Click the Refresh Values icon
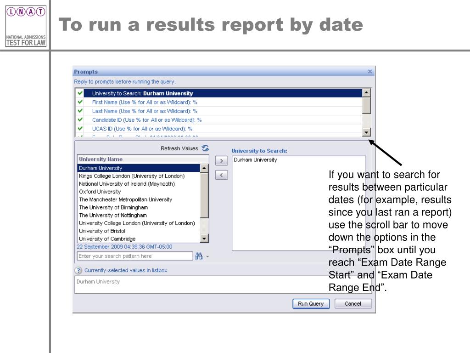470x353 pixels. point(205,148)
